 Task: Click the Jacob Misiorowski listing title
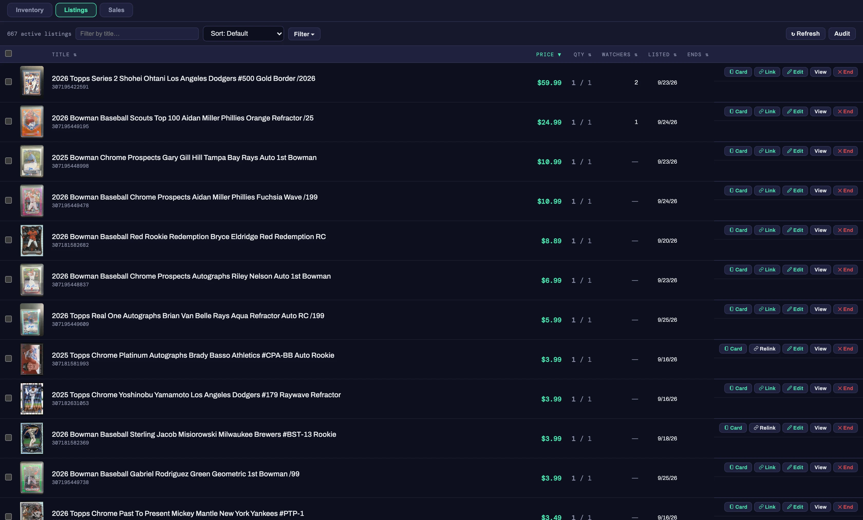point(194,434)
